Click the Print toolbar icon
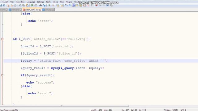This screenshot has height=111, width=198. pyautogui.click(x=15, y=5)
